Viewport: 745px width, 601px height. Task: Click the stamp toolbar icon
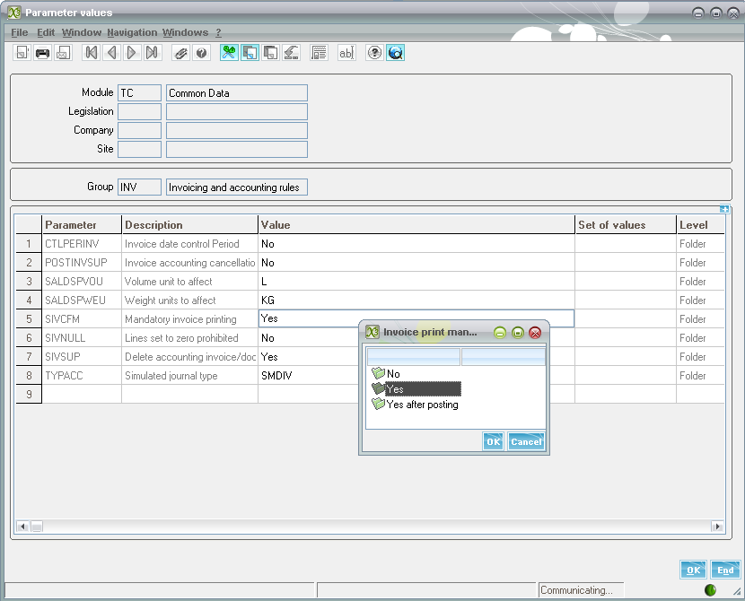(x=291, y=53)
